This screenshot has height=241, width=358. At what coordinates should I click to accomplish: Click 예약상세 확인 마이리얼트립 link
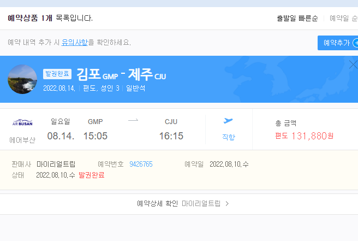[x=182, y=204]
